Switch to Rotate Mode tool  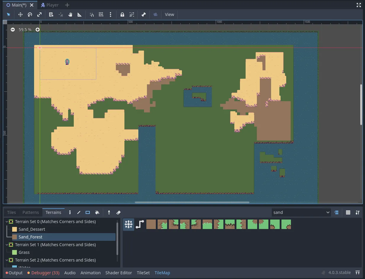[30, 14]
